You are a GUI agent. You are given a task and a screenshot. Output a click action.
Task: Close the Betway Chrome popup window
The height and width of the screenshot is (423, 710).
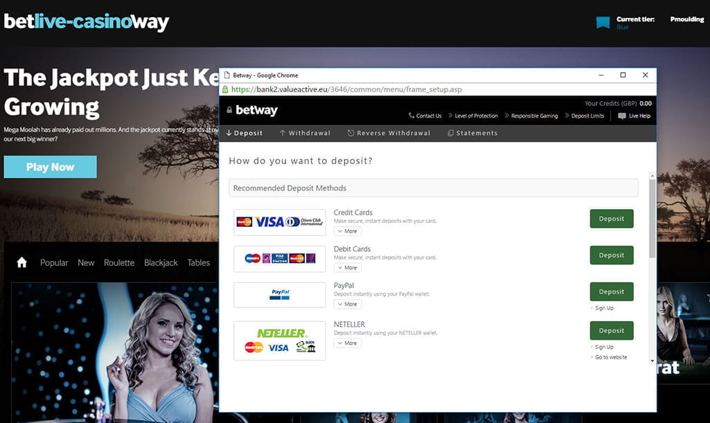pyautogui.click(x=646, y=75)
